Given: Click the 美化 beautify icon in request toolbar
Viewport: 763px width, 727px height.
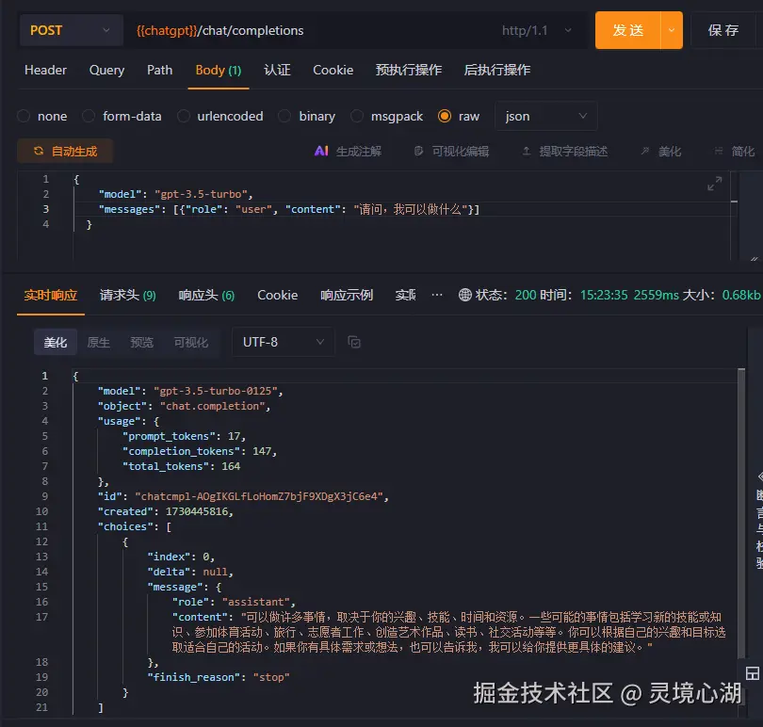Looking at the screenshot, I should (x=645, y=152).
